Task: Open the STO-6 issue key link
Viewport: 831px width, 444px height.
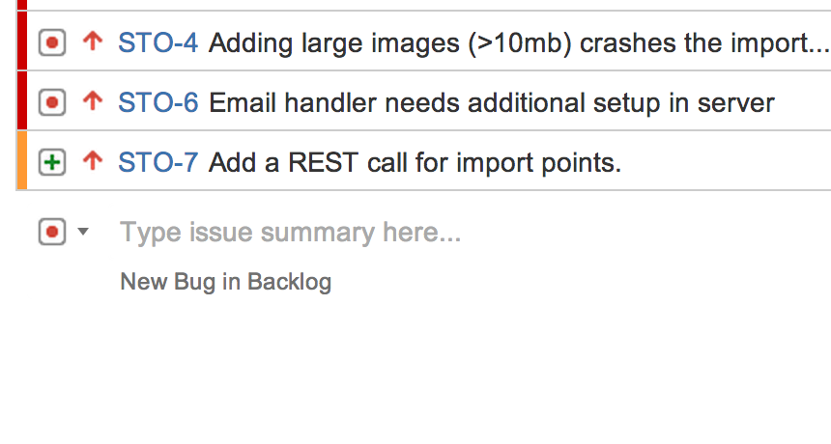Action: pos(158,101)
